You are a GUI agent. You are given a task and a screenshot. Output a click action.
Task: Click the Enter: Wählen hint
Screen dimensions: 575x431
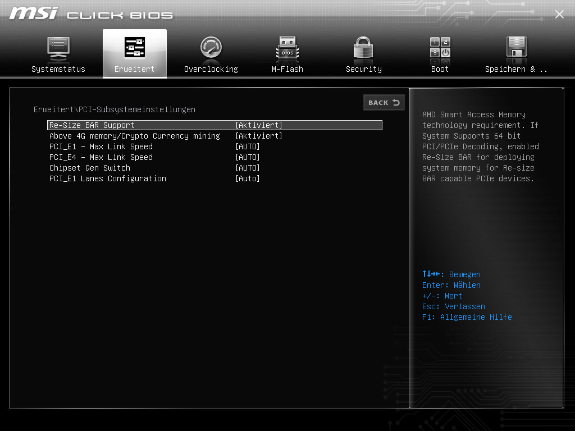coord(451,285)
